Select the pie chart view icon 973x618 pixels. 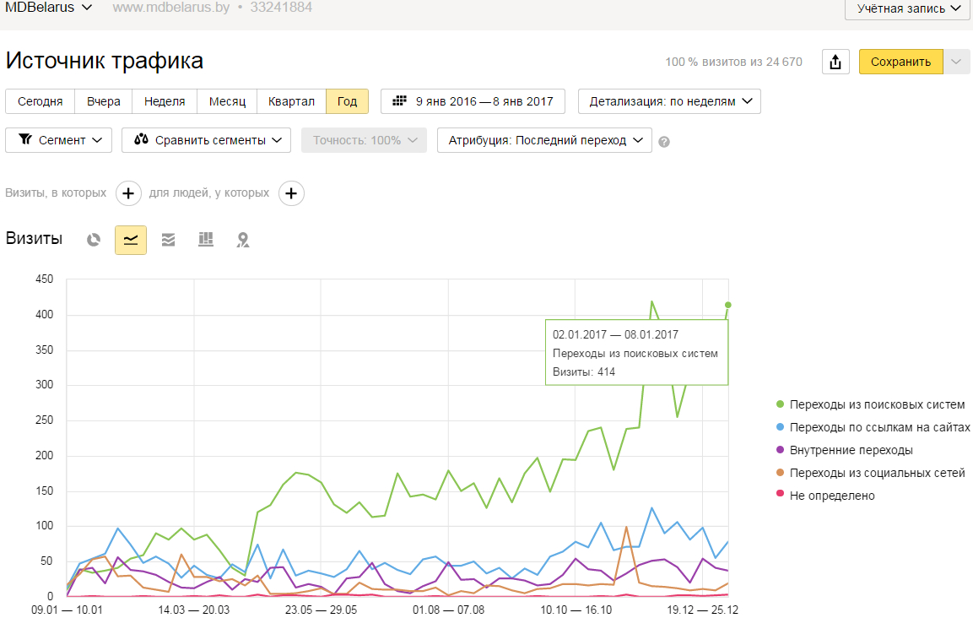pyautogui.click(x=94, y=240)
